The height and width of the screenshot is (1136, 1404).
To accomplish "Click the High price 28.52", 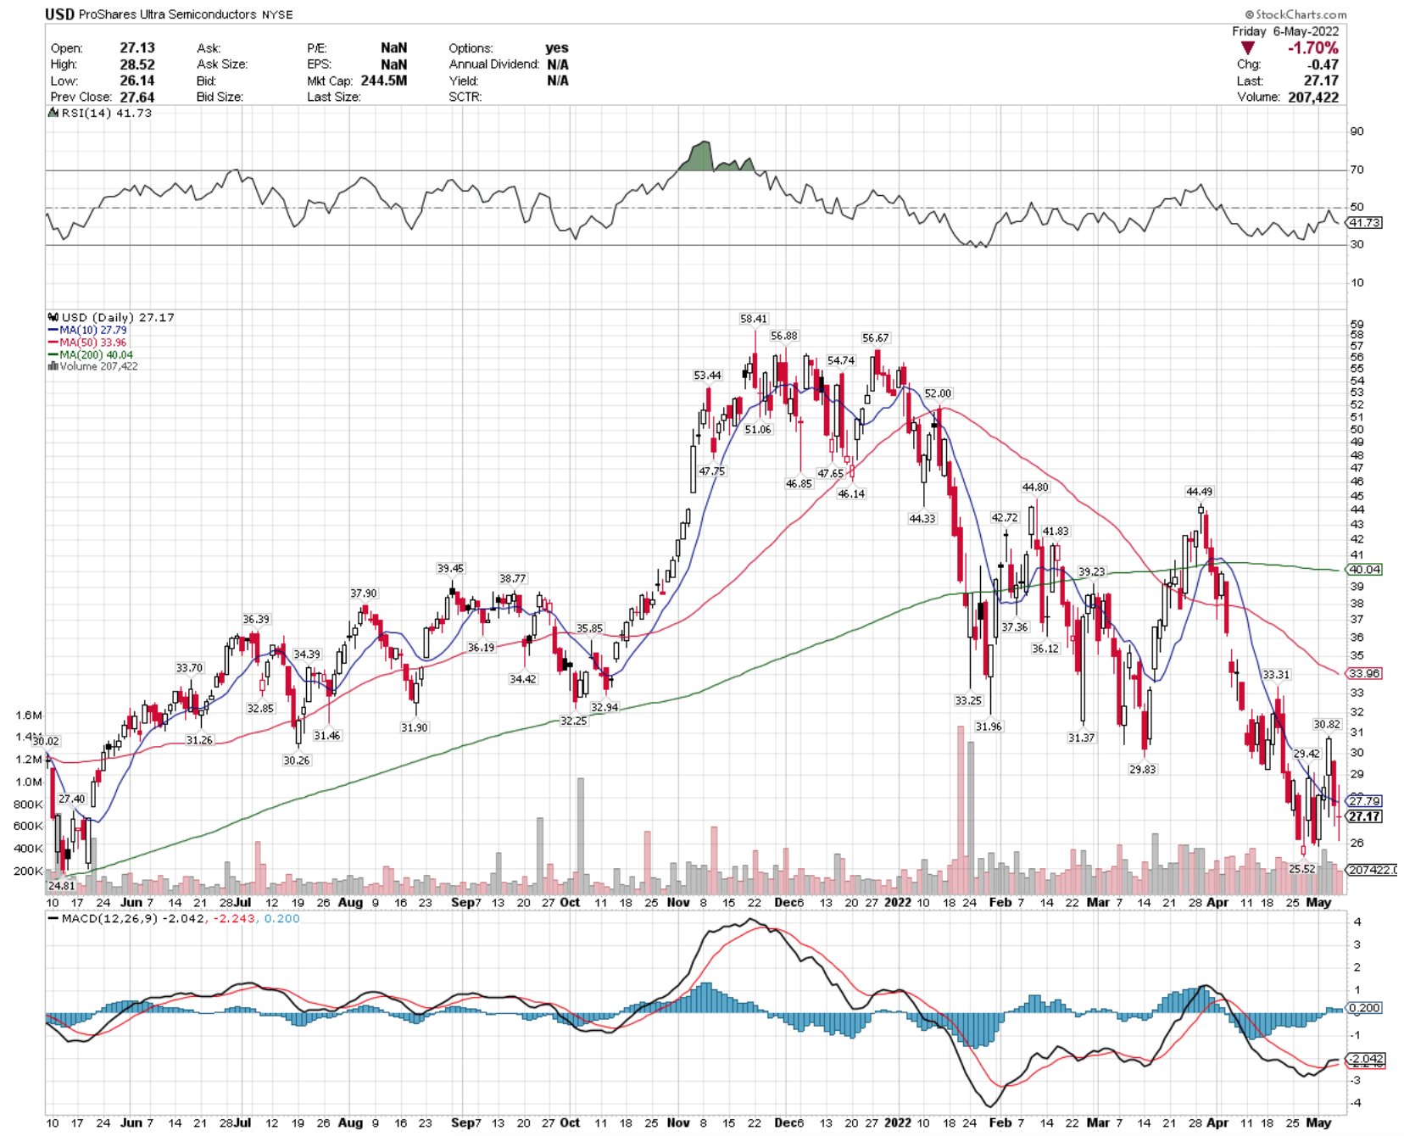I will tap(137, 64).
